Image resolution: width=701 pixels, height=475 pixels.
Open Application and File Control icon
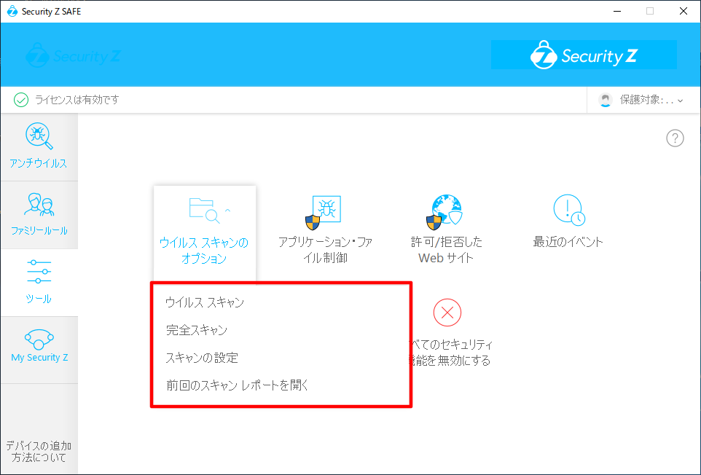coord(324,211)
